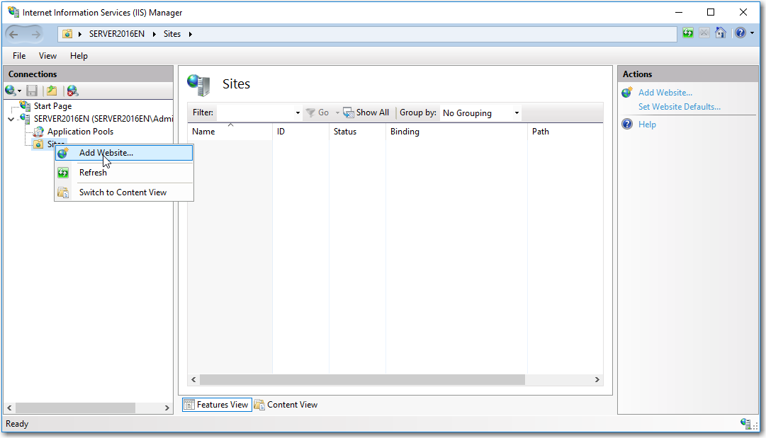Expand the arrow between SERVER2016EN and Sites in the breadcrumb
The width and height of the screenshot is (766, 438).
[x=154, y=34]
